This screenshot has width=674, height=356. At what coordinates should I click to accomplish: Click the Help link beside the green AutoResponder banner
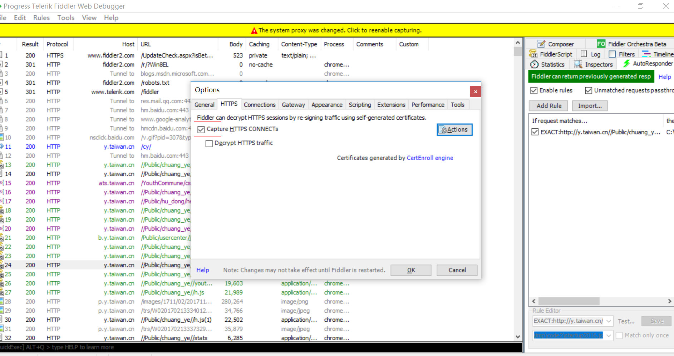click(x=665, y=77)
